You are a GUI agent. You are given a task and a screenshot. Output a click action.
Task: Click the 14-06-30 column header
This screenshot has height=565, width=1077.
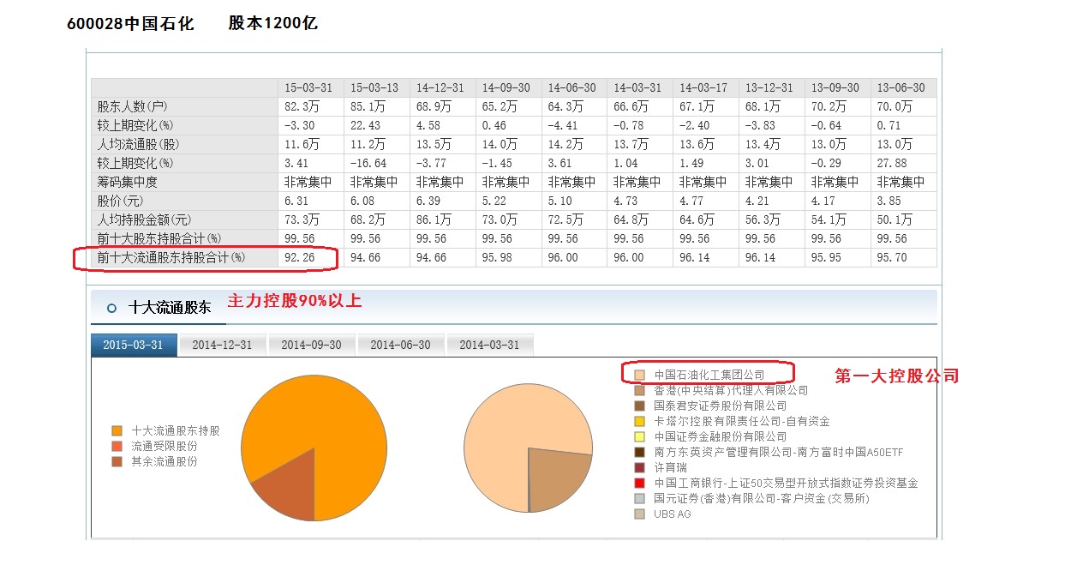pos(575,87)
